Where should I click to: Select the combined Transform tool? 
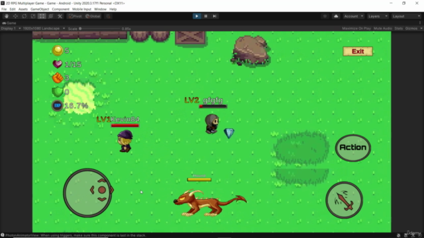51,16
